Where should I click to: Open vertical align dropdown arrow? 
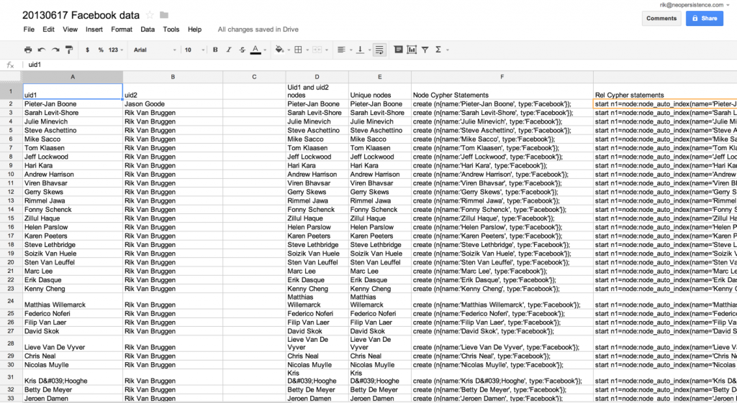coord(369,50)
